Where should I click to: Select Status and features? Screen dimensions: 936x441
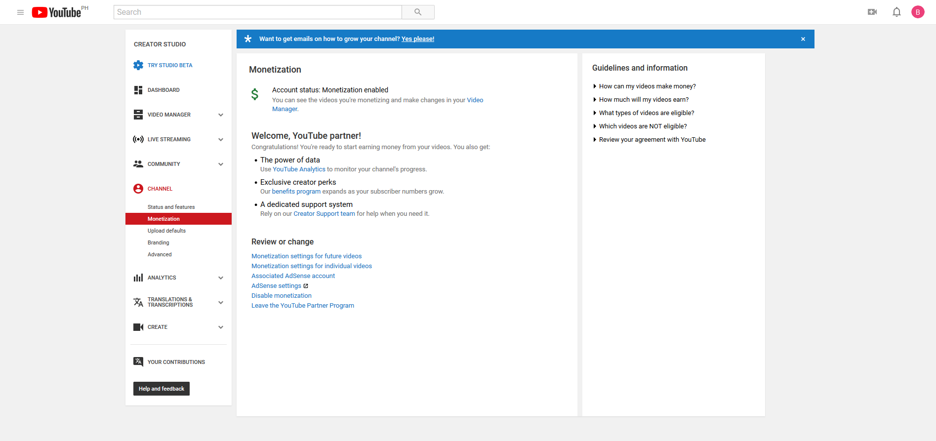[x=171, y=207]
